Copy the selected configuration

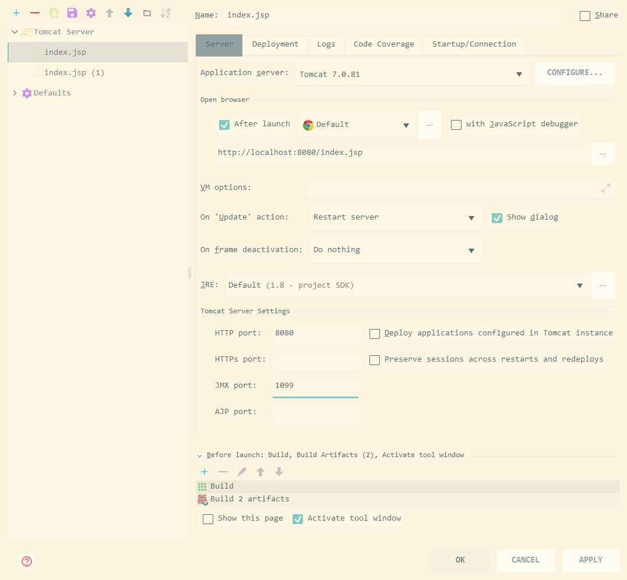coord(54,13)
